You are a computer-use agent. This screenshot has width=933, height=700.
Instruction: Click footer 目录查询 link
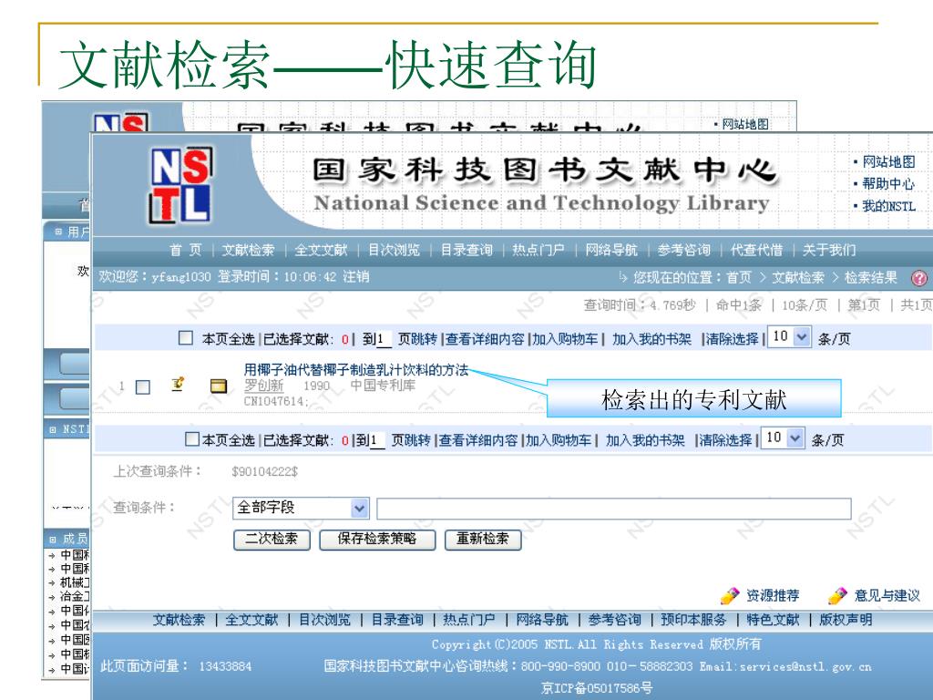click(x=397, y=620)
